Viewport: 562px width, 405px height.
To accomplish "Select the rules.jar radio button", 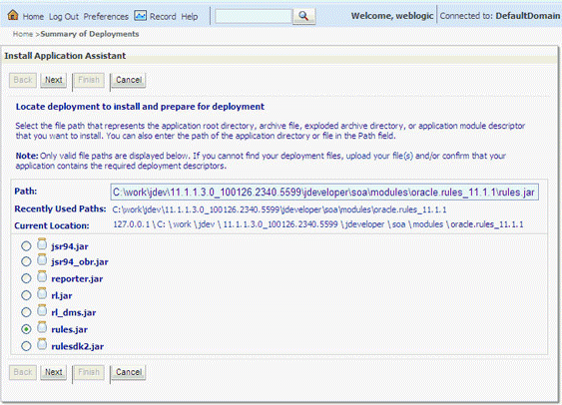I will (x=26, y=329).
